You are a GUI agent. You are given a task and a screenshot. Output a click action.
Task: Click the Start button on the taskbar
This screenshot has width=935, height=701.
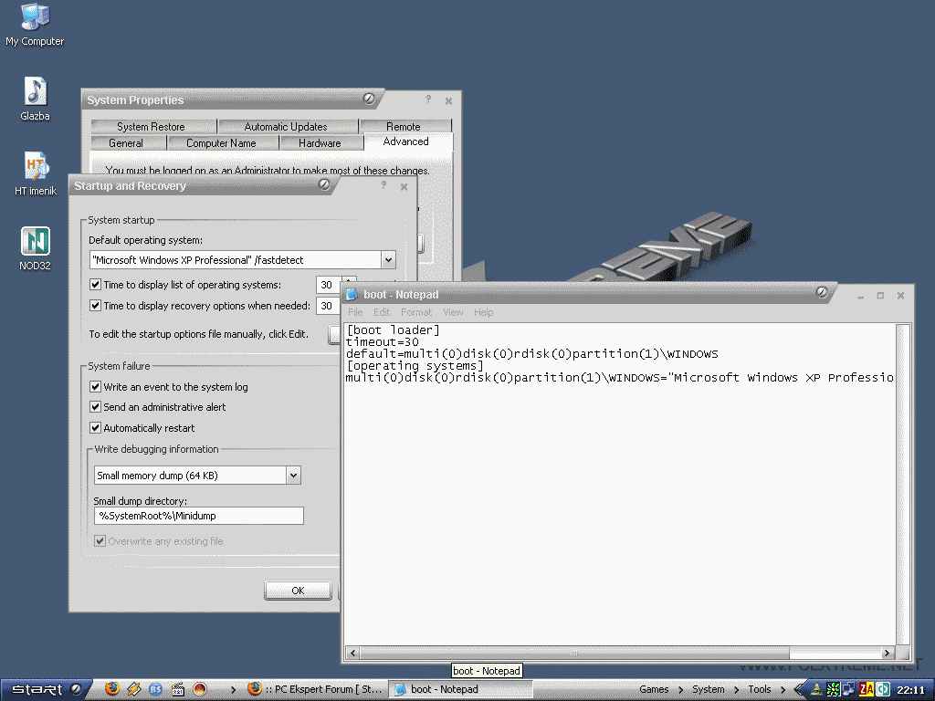click(43, 689)
